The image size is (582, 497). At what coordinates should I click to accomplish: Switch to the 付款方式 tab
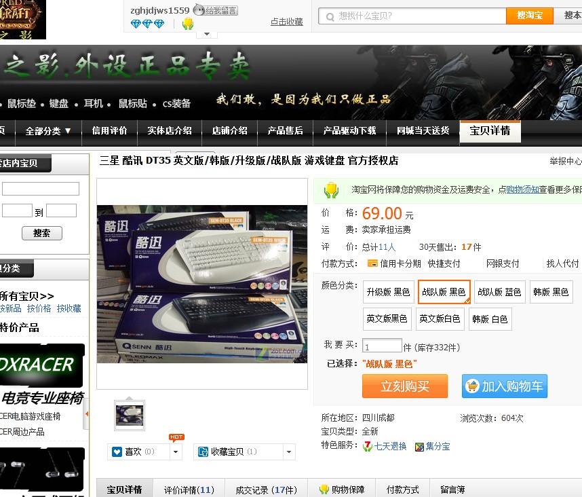[x=403, y=490]
